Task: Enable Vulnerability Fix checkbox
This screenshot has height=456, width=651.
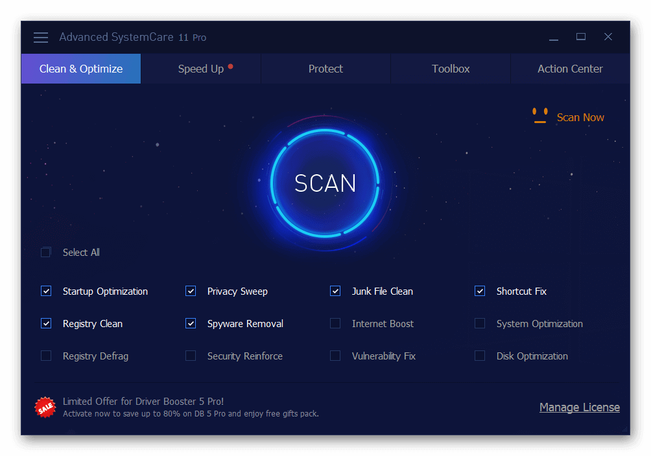Action: [335, 356]
